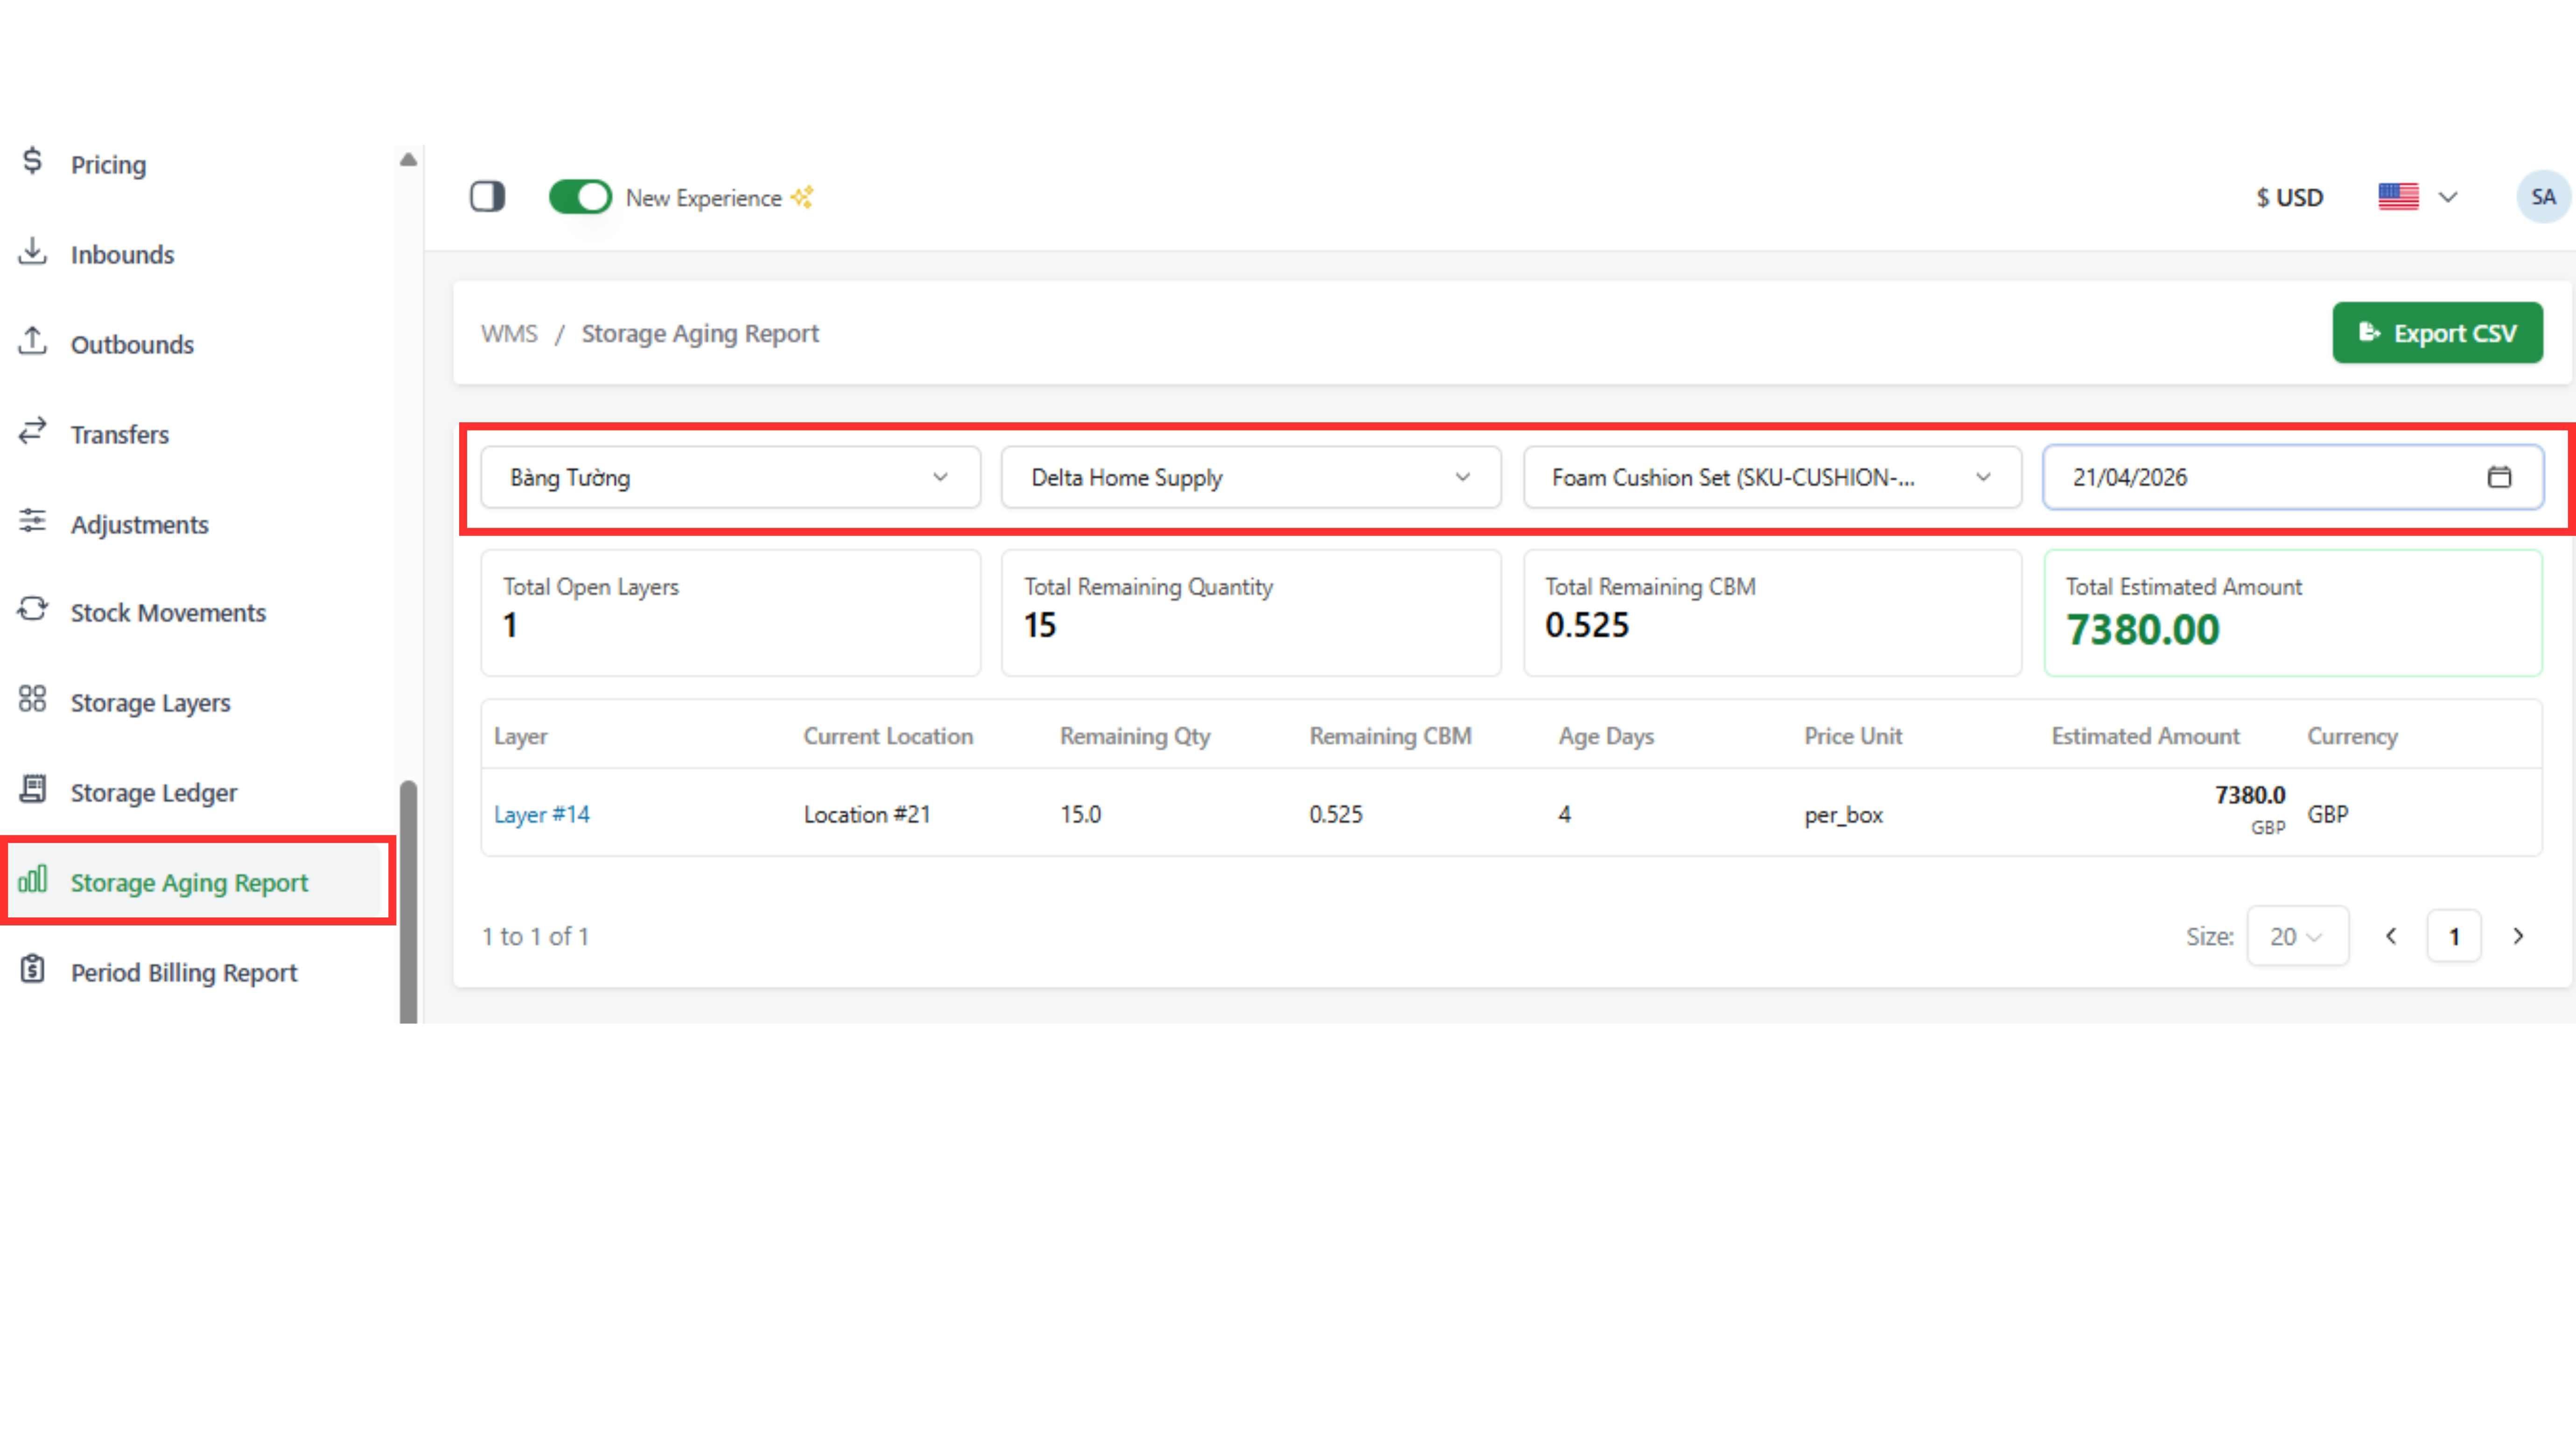This screenshot has width=2576, height=1449.
Task: Open the calendar icon in date field
Action: point(2498,477)
